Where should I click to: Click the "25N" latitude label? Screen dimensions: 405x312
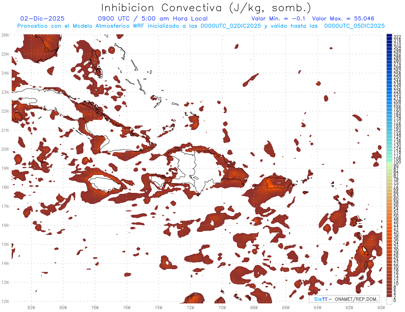5,54
